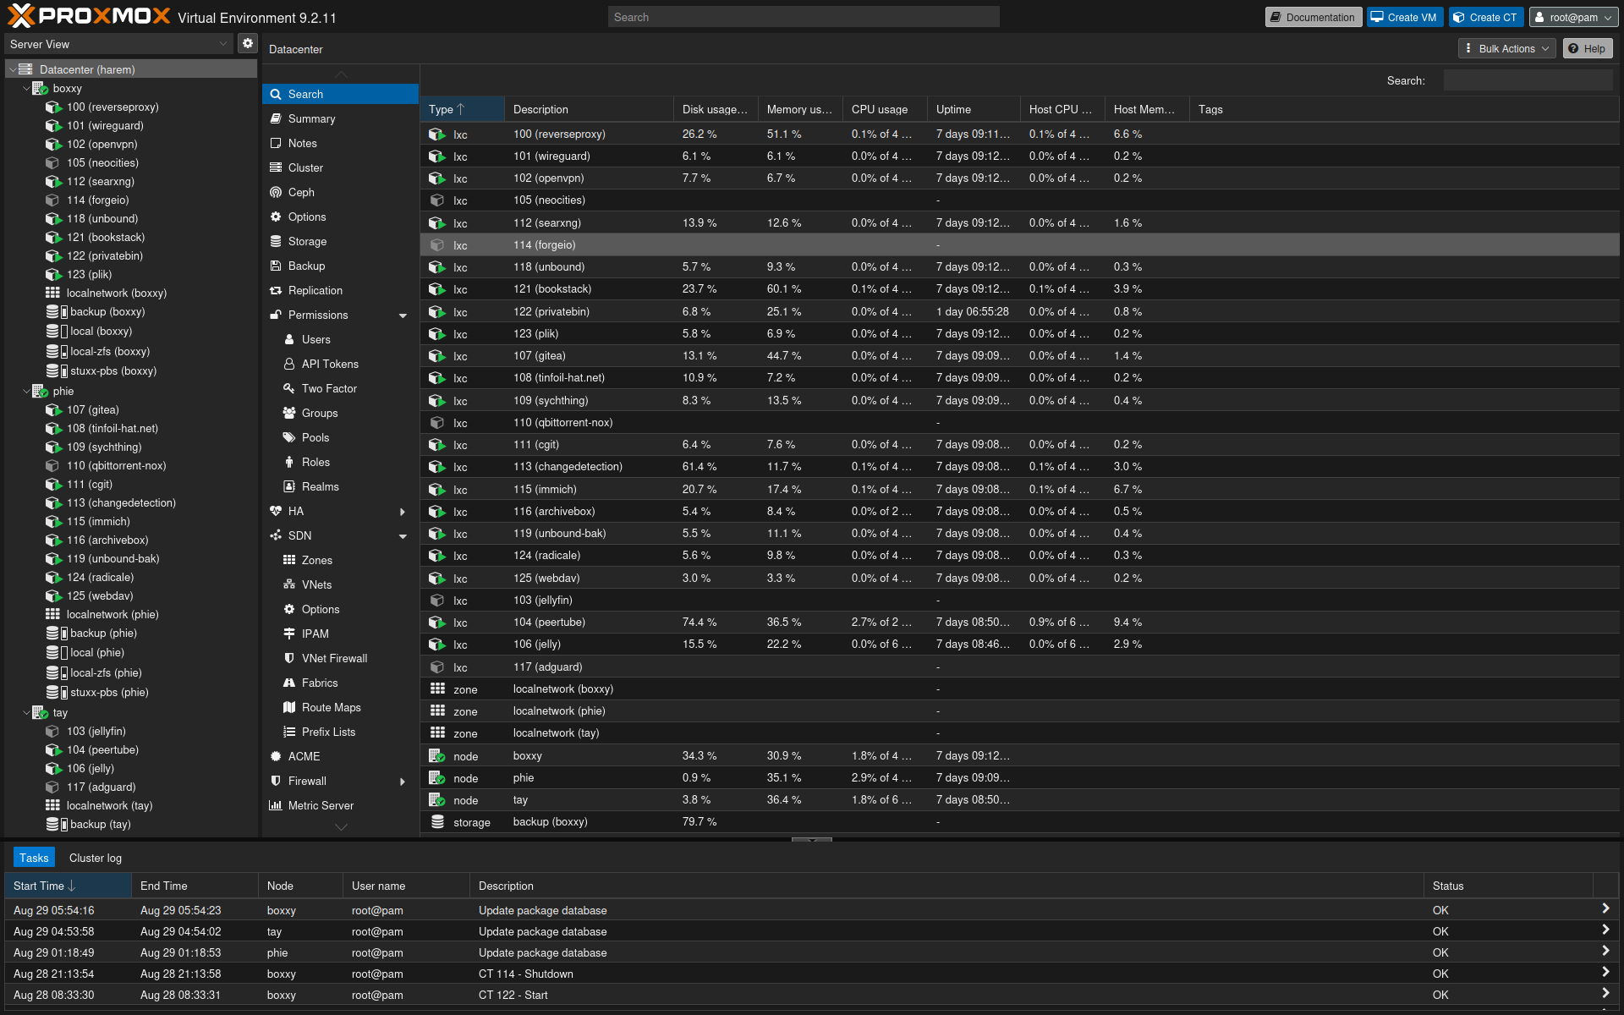Viewport: 1624px width, 1015px height.
Task: Click the API Tokens user icon
Action: [289, 364]
